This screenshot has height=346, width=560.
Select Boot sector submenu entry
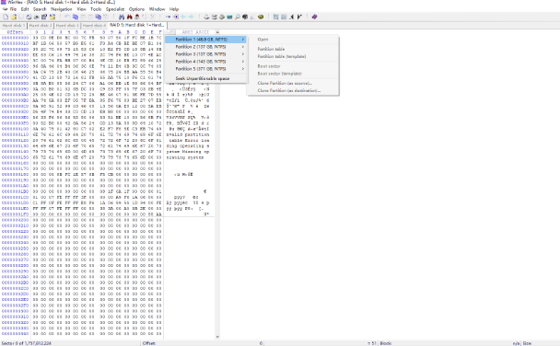[293, 66]
